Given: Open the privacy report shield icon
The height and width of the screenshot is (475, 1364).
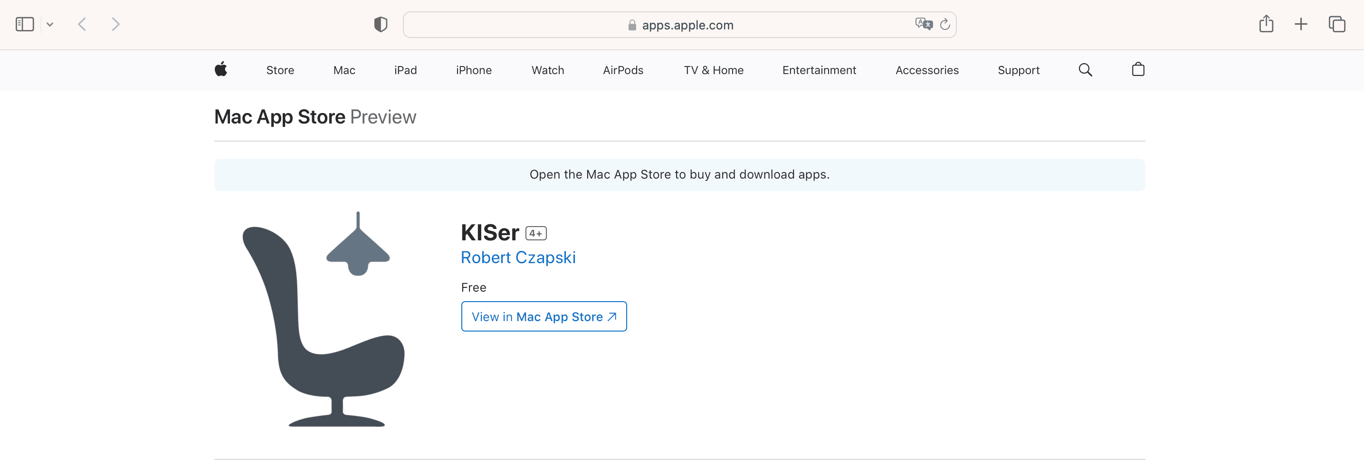Looking at the screenshot, I should (380, 24).
